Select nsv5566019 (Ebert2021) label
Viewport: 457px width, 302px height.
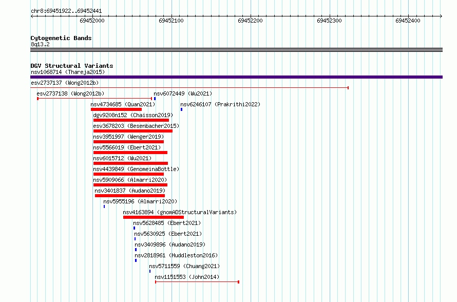(127, 147)
